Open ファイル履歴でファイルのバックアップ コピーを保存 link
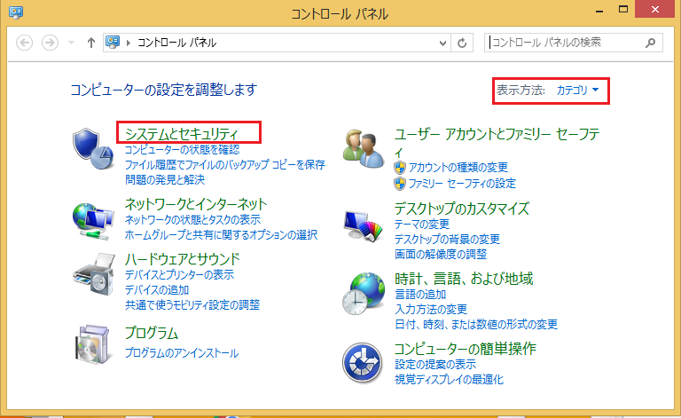The image size is (681, 418). click(x=225, y=165)
